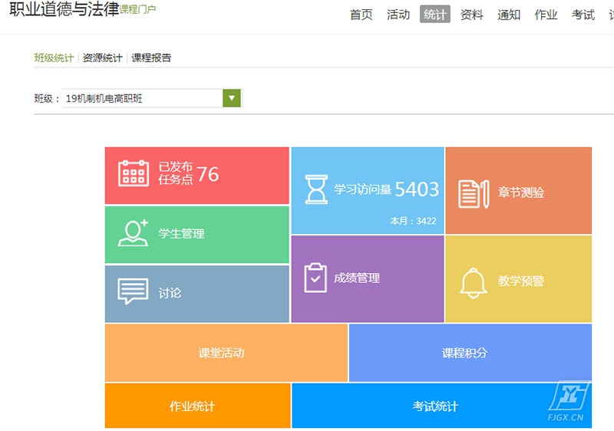Click the clipboard icon for 成绩管理

tap(315, 278)
